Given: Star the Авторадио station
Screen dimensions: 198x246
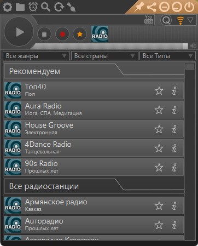Looking at the screenshot, I should tap(159, 225).
